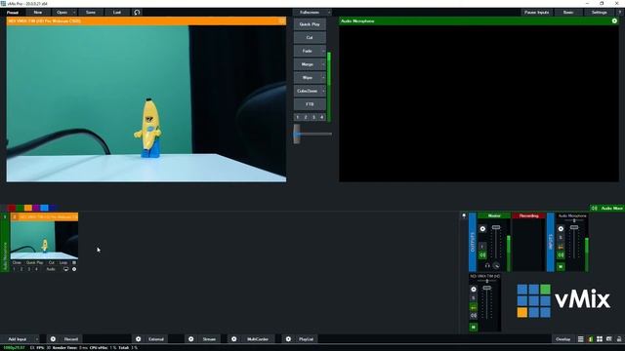The height and width of the screenshot is (351, 625).
Task: Click the round icon beside Master headphones
Action: pyautogui.click(x=496, y=265)
